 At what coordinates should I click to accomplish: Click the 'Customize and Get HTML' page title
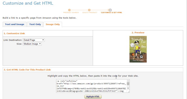(x=28, y=3)
